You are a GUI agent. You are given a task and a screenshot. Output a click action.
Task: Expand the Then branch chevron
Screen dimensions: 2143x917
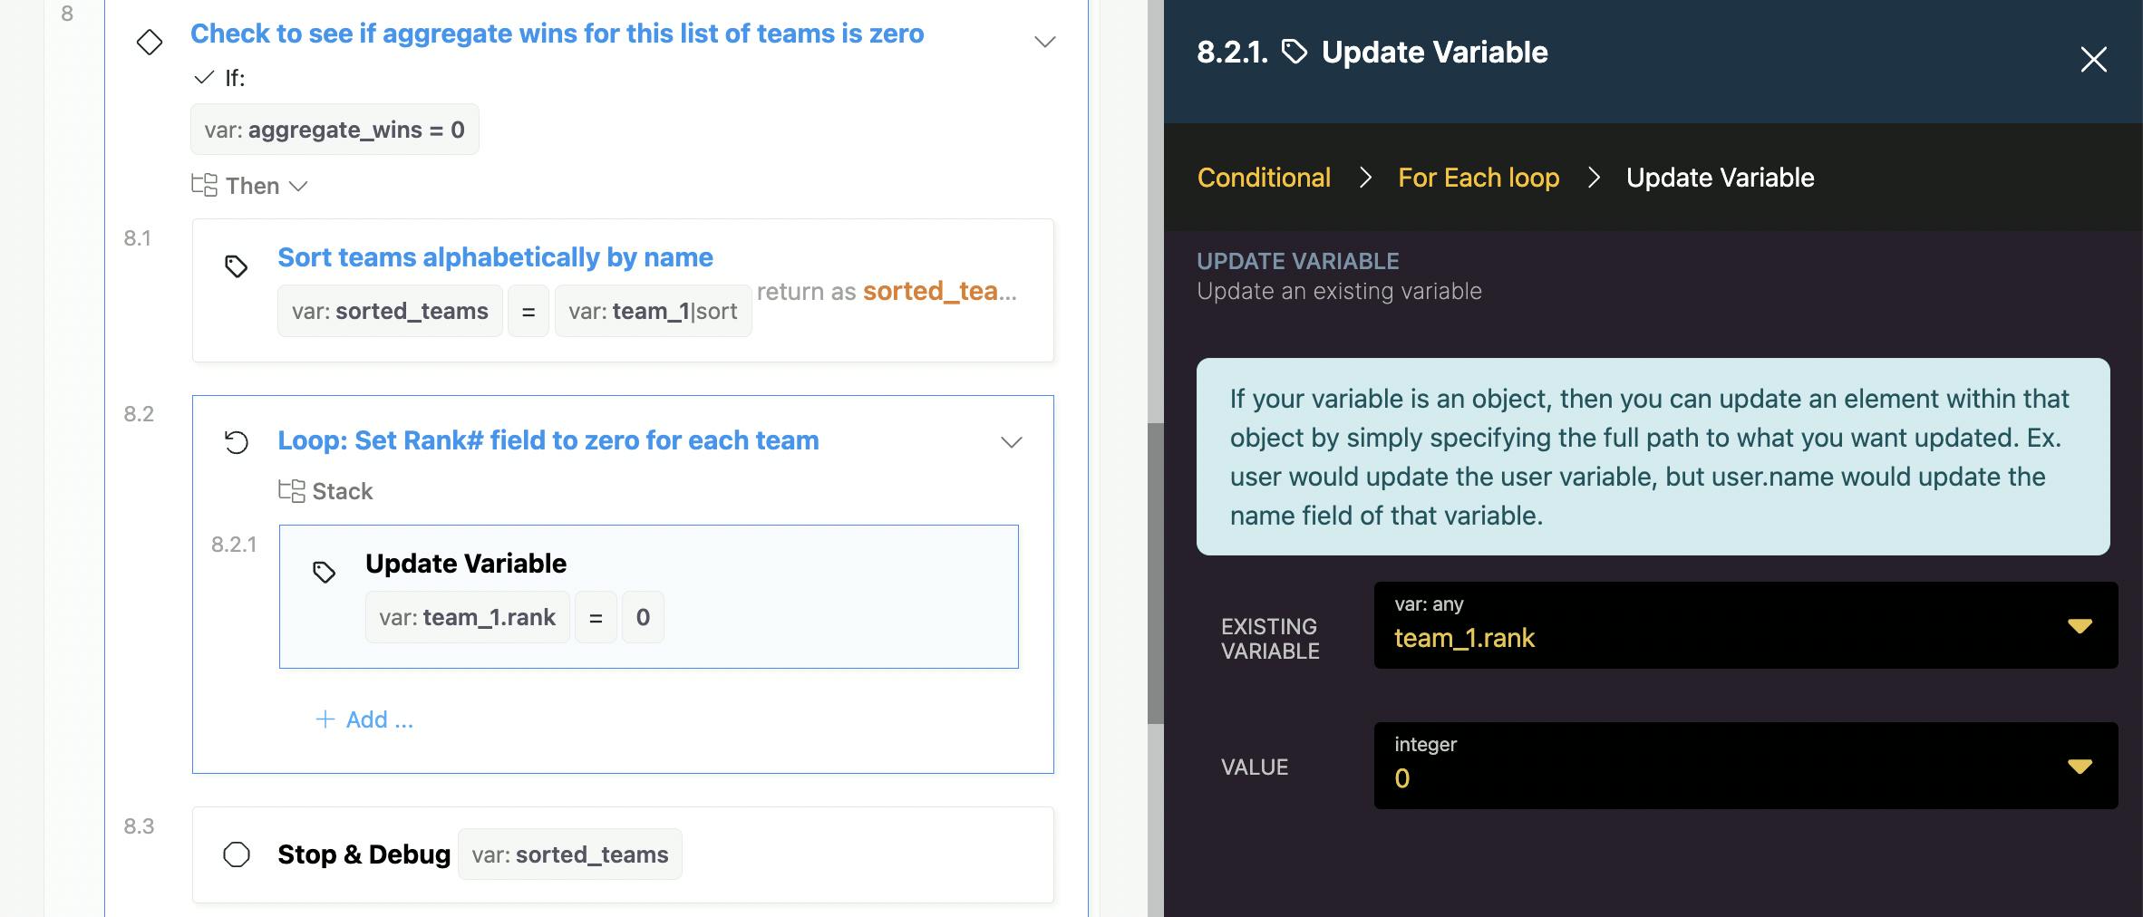tap(298, 187)
